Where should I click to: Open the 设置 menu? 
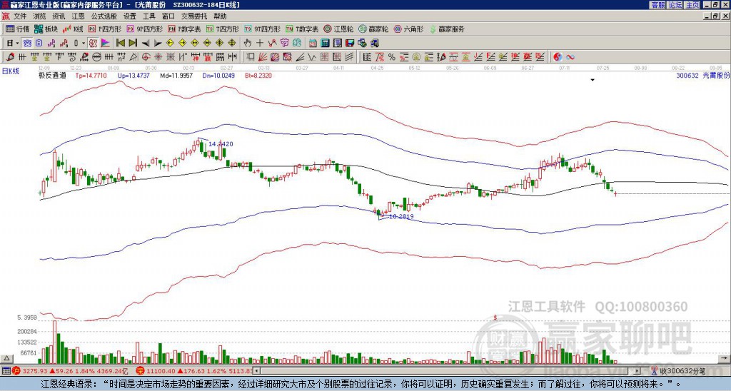point(130,16)
